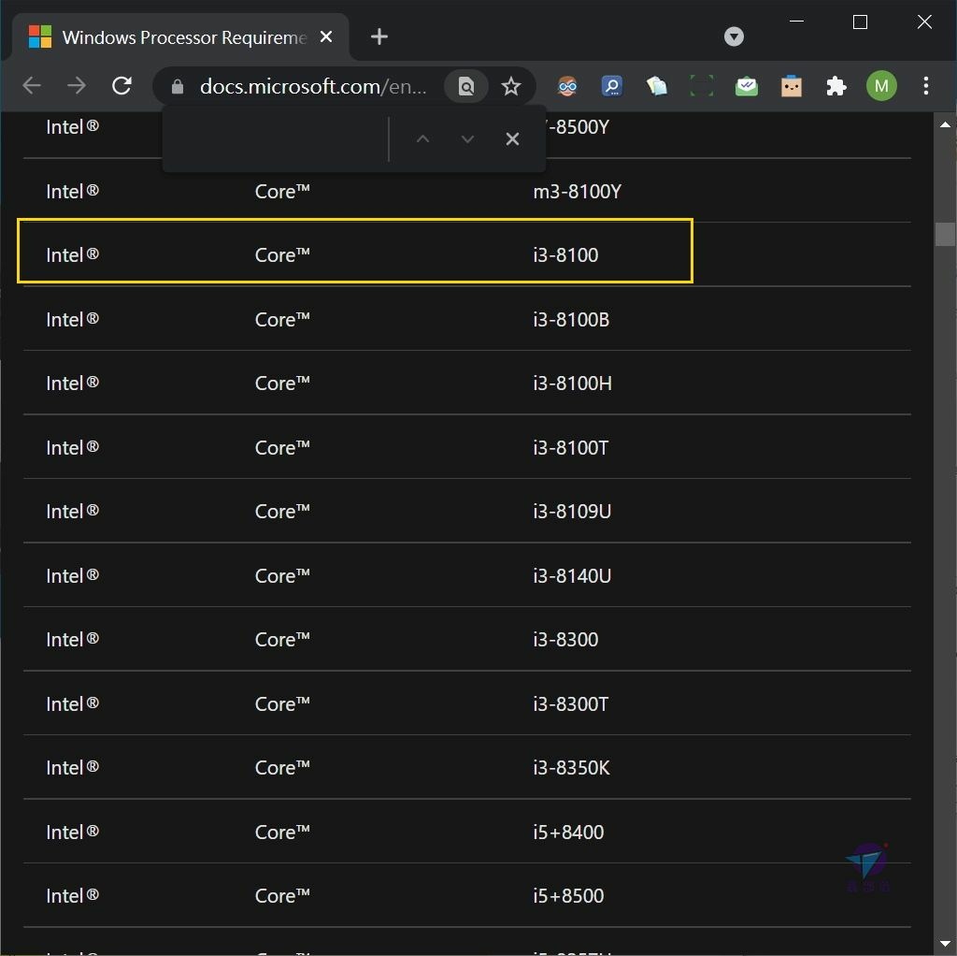The height and width of the screenshot is (956, 957).
Task: Click the find-in-page text field
Action: (x=276, y=139)
